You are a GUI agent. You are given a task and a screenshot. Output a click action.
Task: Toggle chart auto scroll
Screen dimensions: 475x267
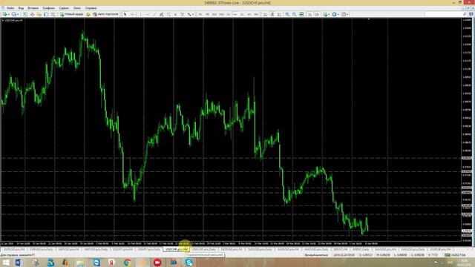(x=310, y=14)
